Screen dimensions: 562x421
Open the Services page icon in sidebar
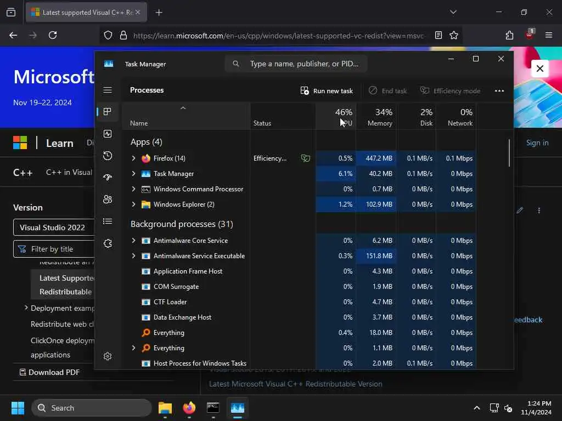pos(108,243)
